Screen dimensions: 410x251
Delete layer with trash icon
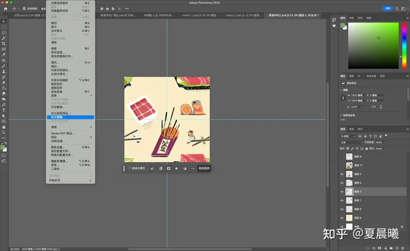pyautogui.click(x=403, y=248)
